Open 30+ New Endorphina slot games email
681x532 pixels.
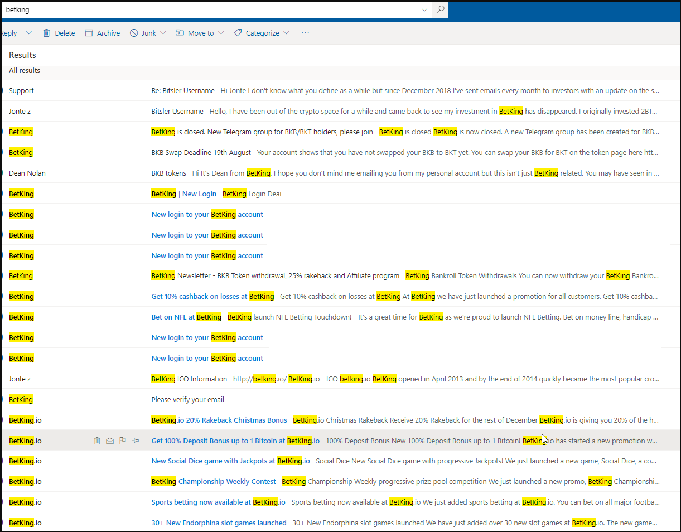click(341, 523)
